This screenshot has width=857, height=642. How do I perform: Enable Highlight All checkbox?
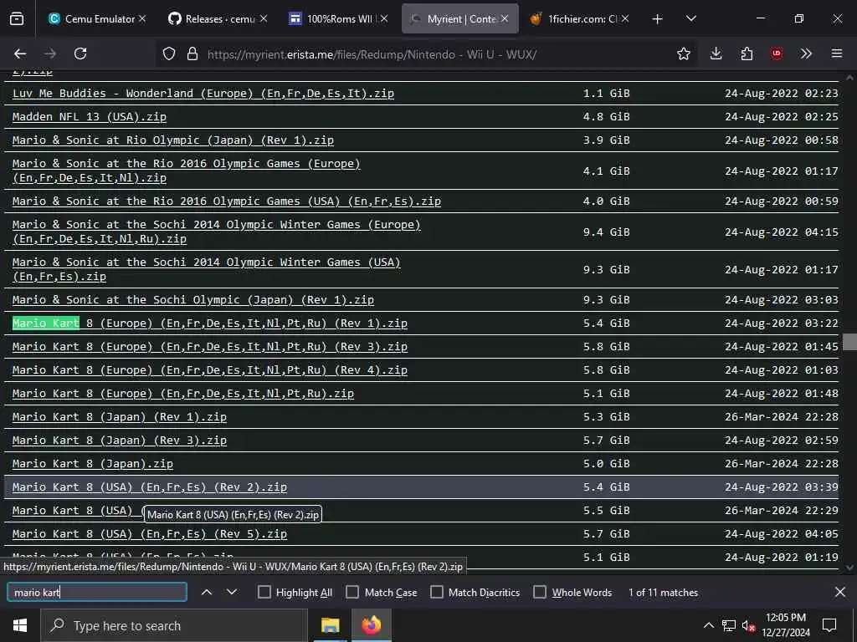point(264,593)
